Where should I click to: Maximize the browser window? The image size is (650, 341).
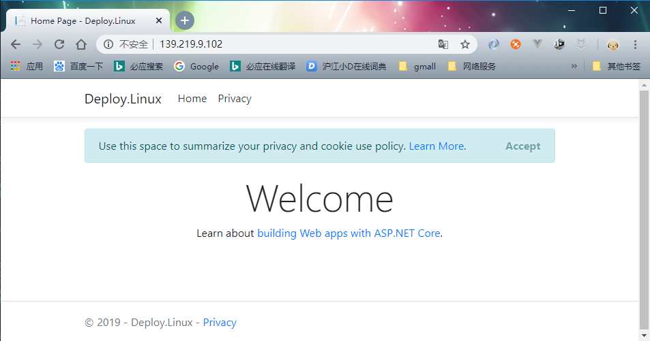(x=603, y=10)
